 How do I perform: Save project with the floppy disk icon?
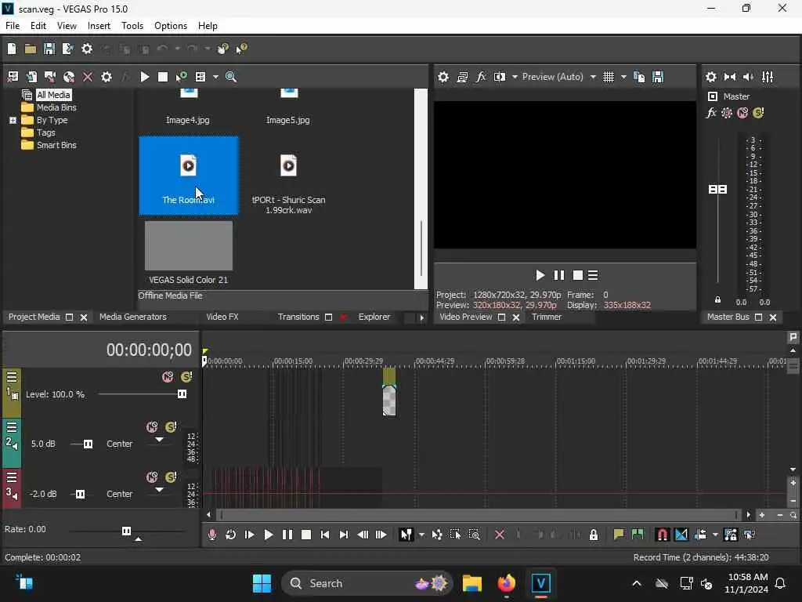[x=49, y=49]
